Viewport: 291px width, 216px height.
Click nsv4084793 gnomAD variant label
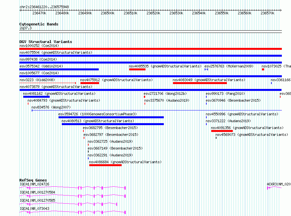coord(64,100)
